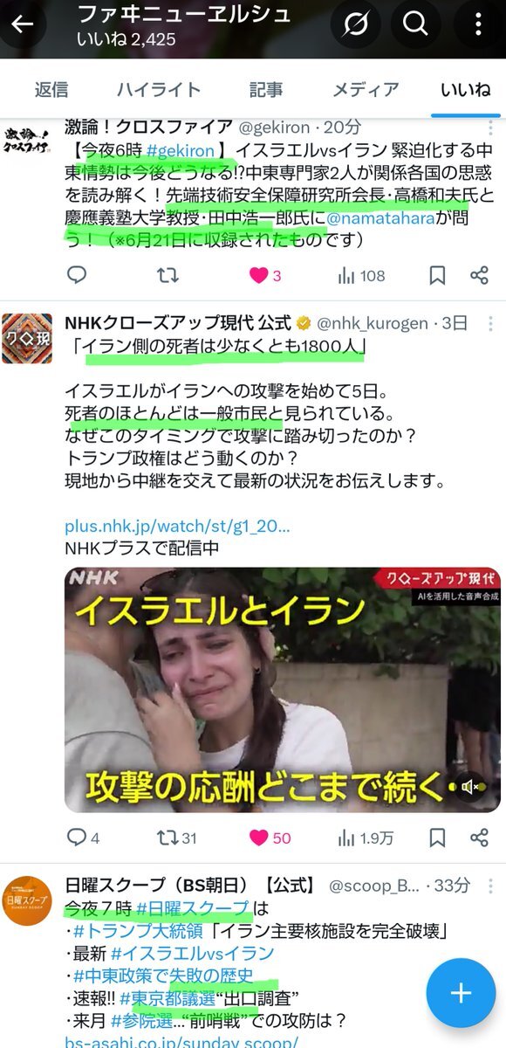This screenshot has height=1048, width=506.
Task: Play the イスラエルとイラン video thumbnail
Action: tap(283, 690)
